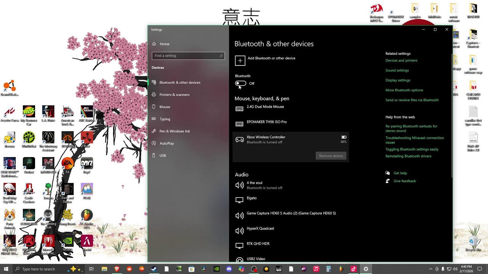The height and width of the screenshot is (274, 488).
Task: Click the Remove device button
Action: [x=331, y=156]
